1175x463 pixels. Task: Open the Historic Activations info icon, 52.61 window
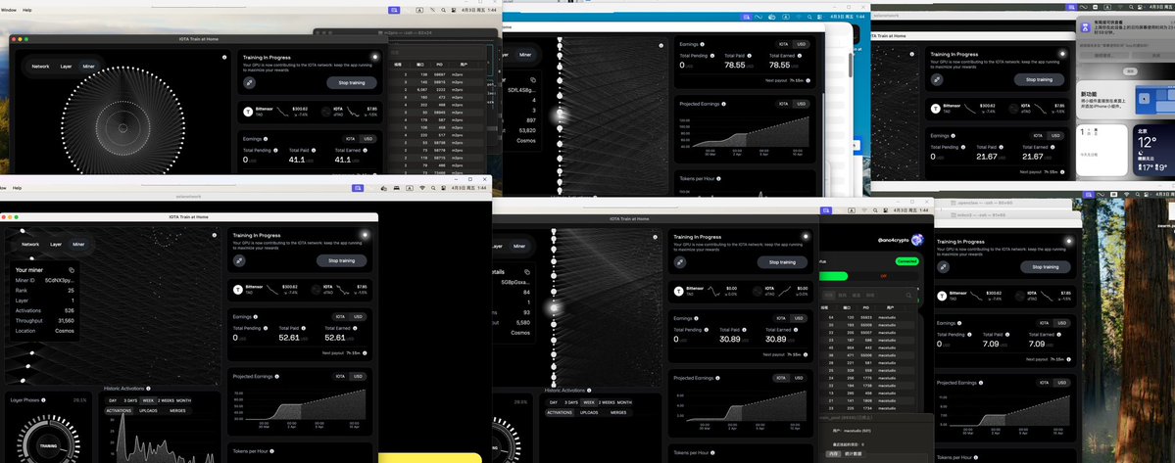coord(149,389)
